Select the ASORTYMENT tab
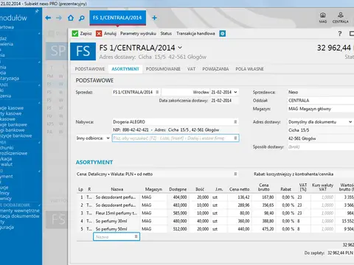 (x=125, y=69)
